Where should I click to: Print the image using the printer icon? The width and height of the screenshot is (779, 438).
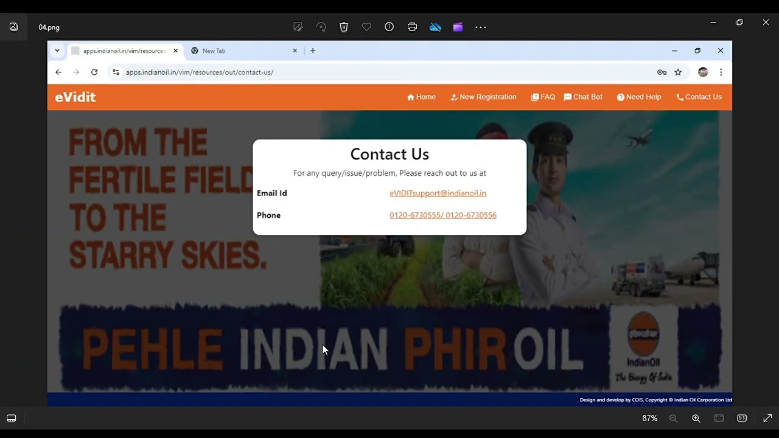pyautogui.click(x=412, y=27)
